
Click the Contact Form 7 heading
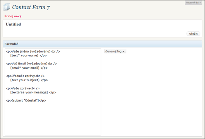(x=31, y=7)
